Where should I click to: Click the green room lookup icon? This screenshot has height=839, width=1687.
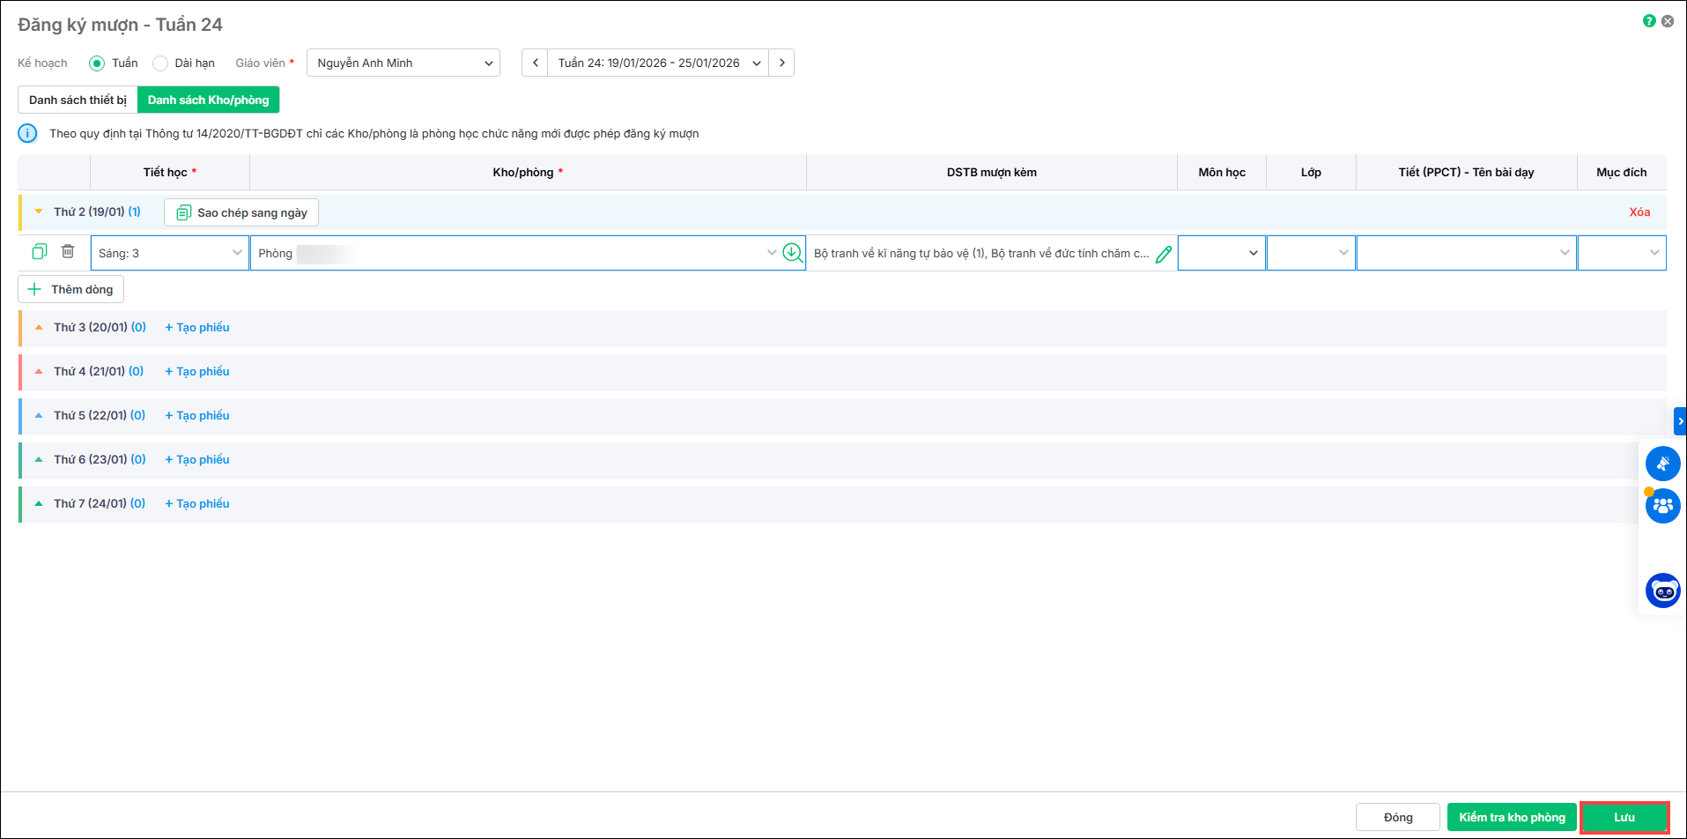pos(792,253)
